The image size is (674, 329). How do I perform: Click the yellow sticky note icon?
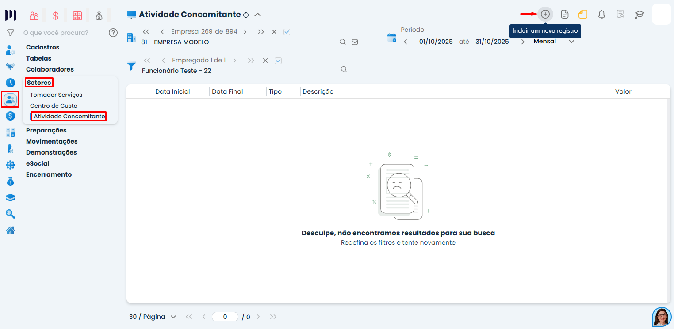pyautogui.click(x=582, y=14)
